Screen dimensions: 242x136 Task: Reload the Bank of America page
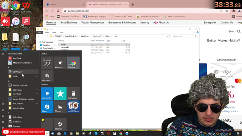click(58, 11)
